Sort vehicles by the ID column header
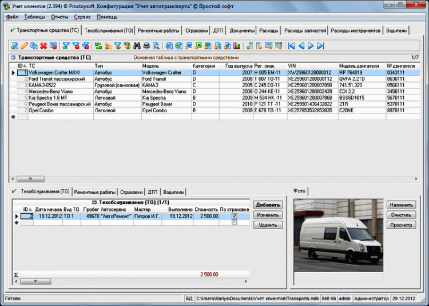 point(22,66)
